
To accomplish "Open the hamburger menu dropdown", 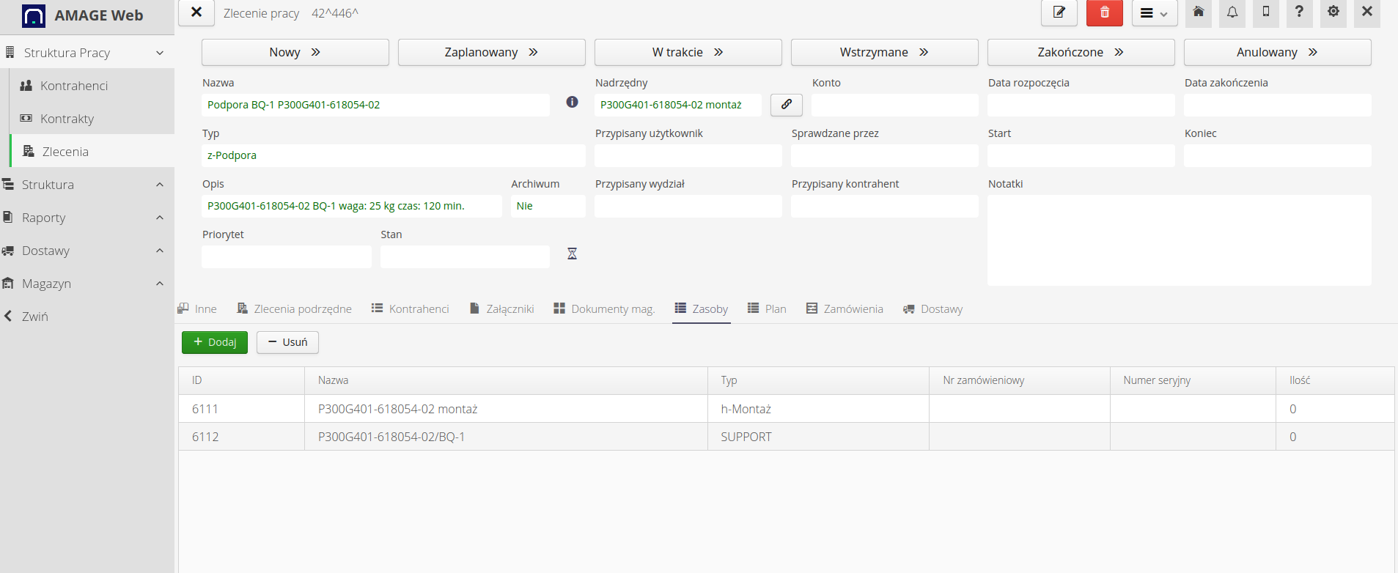I will tap(1154, 13).
